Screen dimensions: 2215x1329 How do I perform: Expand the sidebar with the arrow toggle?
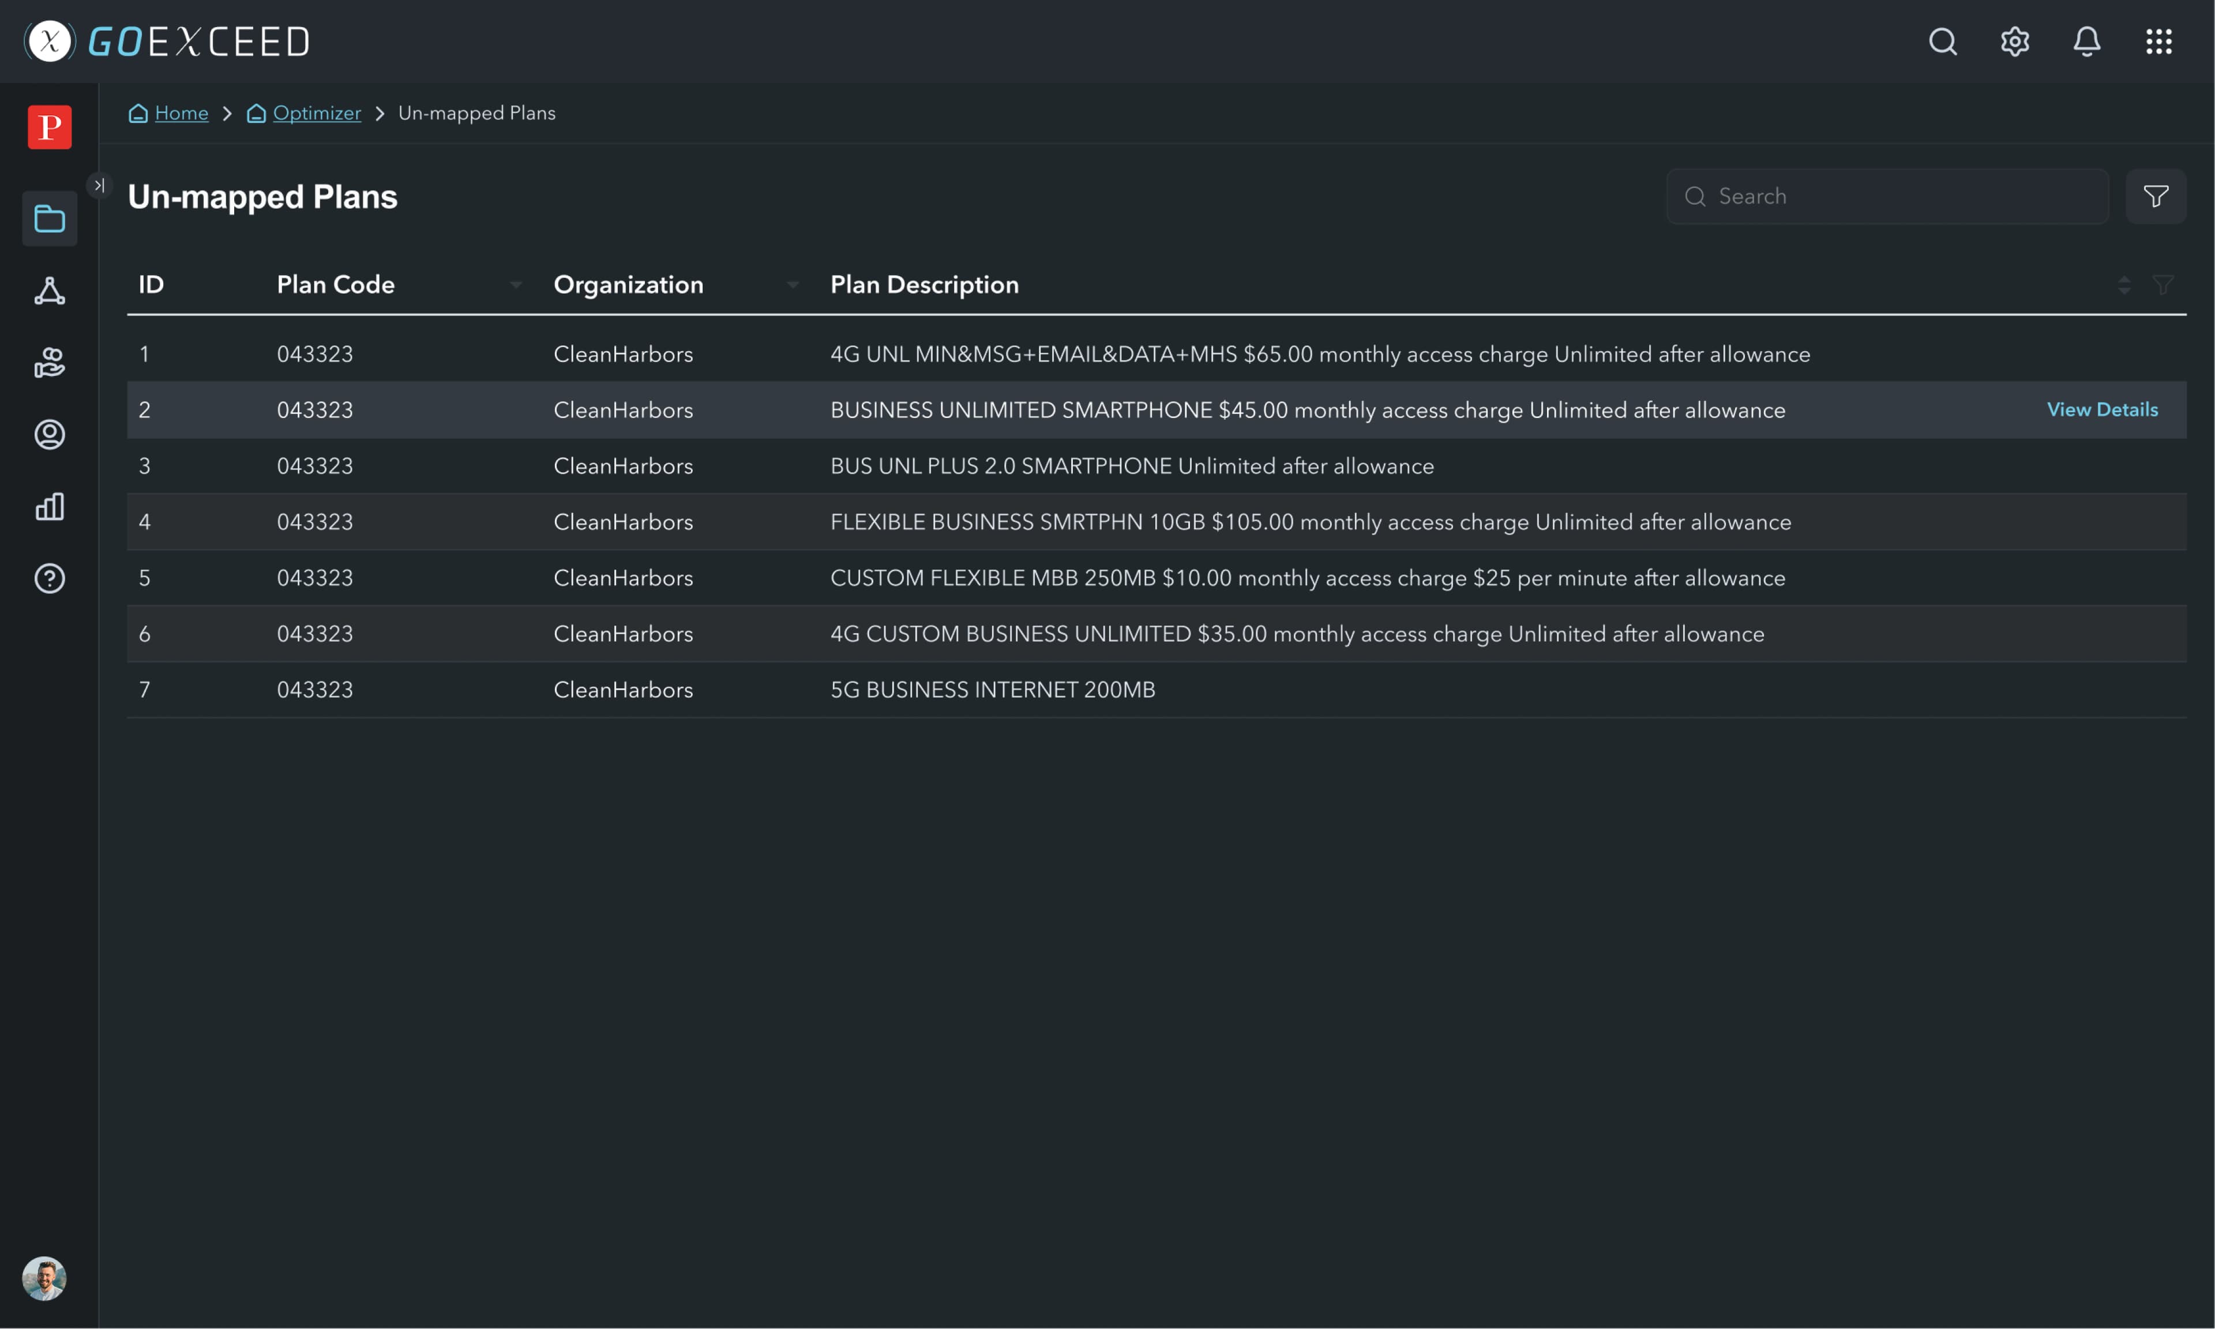click(x=99, y=186)
